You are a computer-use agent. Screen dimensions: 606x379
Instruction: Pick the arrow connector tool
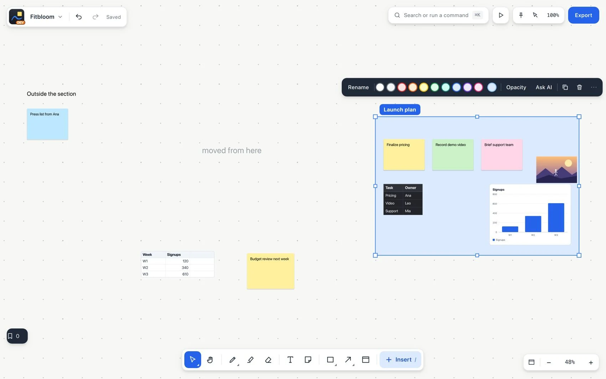[x=348, y=360]
